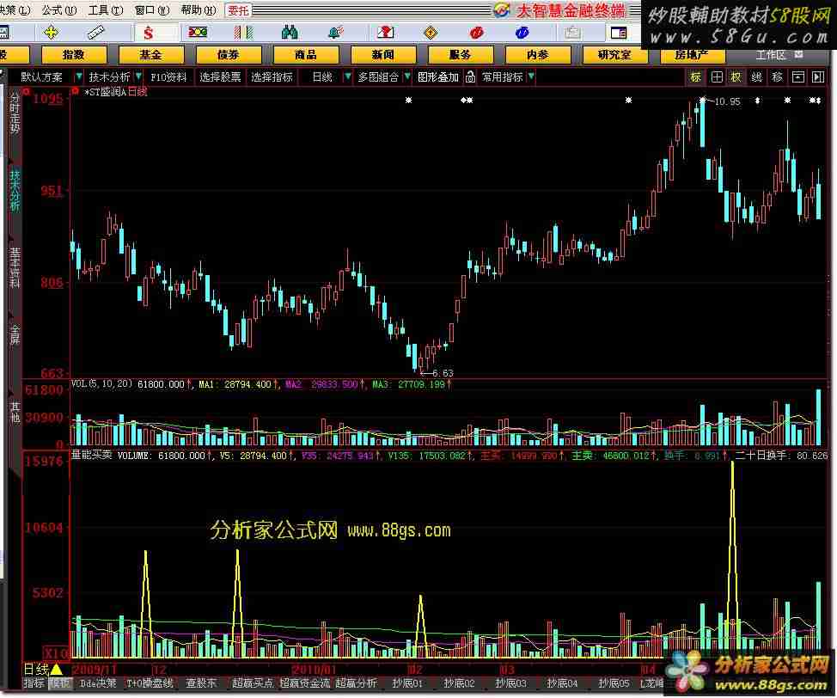Select the 超赢资金流 indicator tab
The height and width of the screenshot is (698, 837).
(x=305, y=683)
